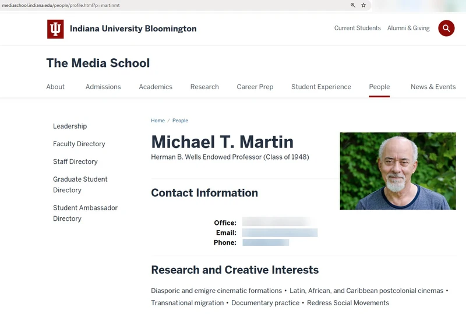Open Graduate Student Directory link
The height and width of the screenshot is (314, 466).
coord(80,185)
